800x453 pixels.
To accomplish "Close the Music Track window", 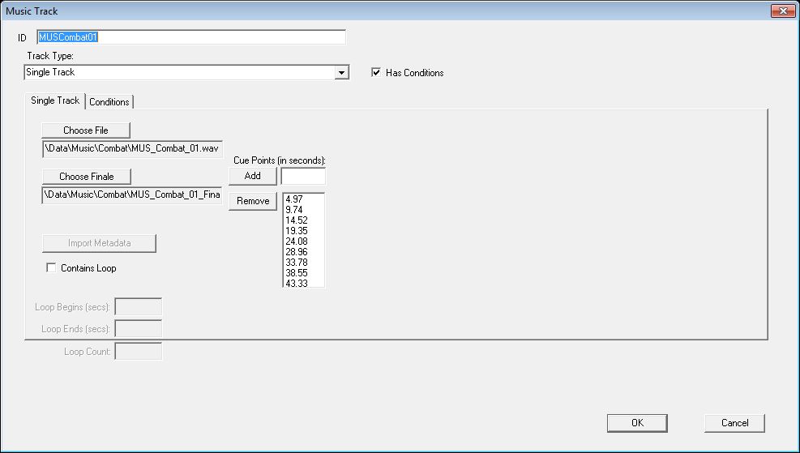I will pyautogui.click(x=783, y=11).
